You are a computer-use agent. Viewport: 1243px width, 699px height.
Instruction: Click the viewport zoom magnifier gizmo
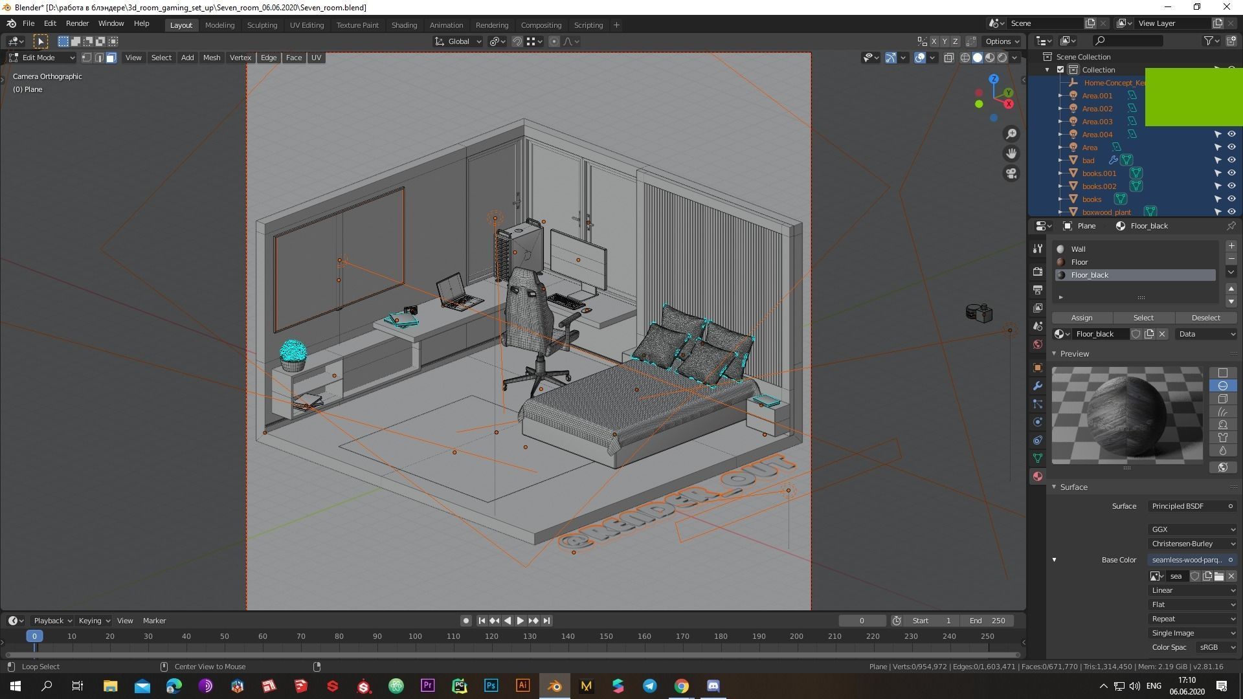pyautogui.click(x=1011, y=134)
